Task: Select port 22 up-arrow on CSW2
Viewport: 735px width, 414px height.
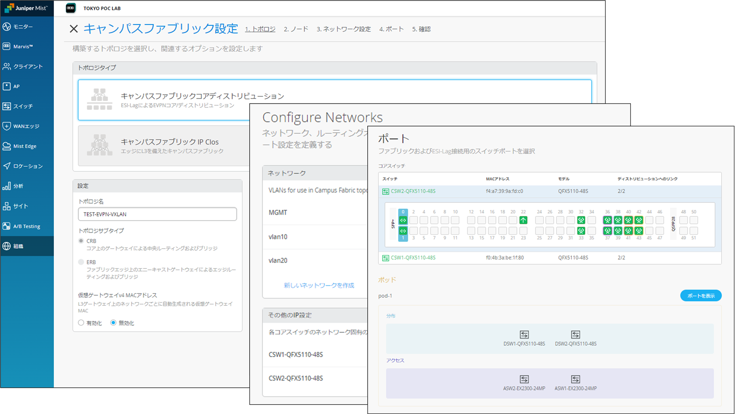Action: [523, 220]
